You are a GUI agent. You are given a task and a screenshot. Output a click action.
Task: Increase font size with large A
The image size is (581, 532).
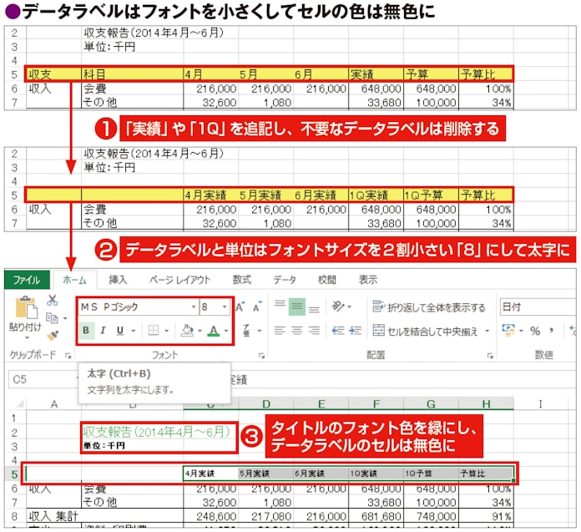pos(240,307)
